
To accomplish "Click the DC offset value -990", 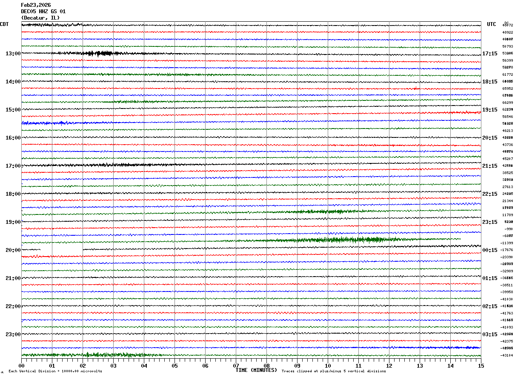I will click(x=509, y=229).
